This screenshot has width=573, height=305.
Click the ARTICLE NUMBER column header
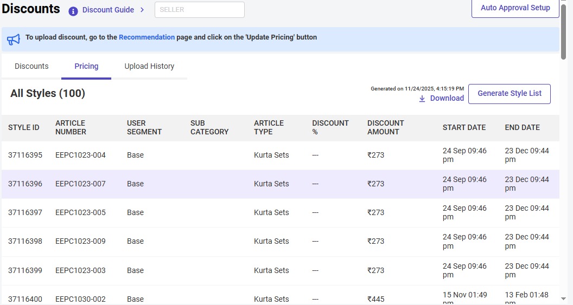[x=71, y=128]
